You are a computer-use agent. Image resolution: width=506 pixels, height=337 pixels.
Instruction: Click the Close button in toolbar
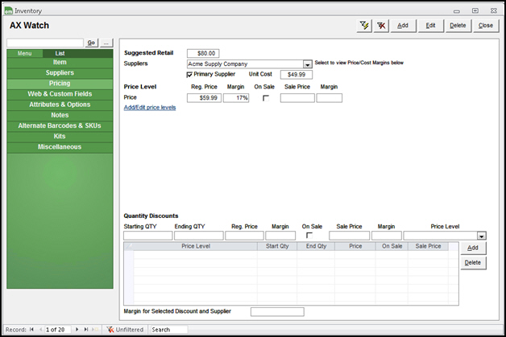pos(486,26)
